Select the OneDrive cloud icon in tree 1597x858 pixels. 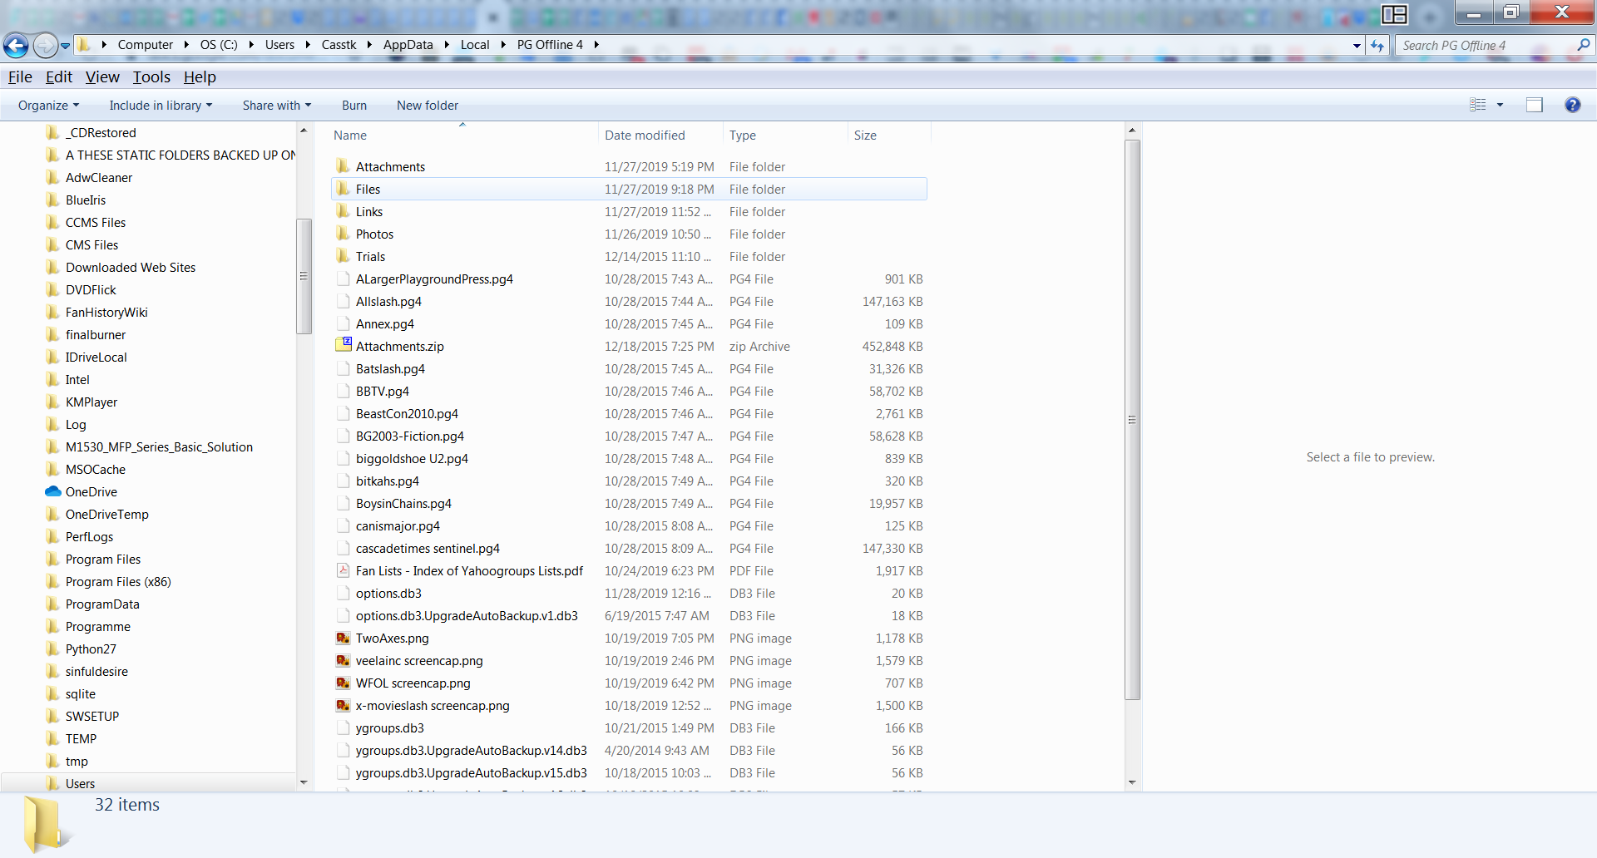pos(53,491)
